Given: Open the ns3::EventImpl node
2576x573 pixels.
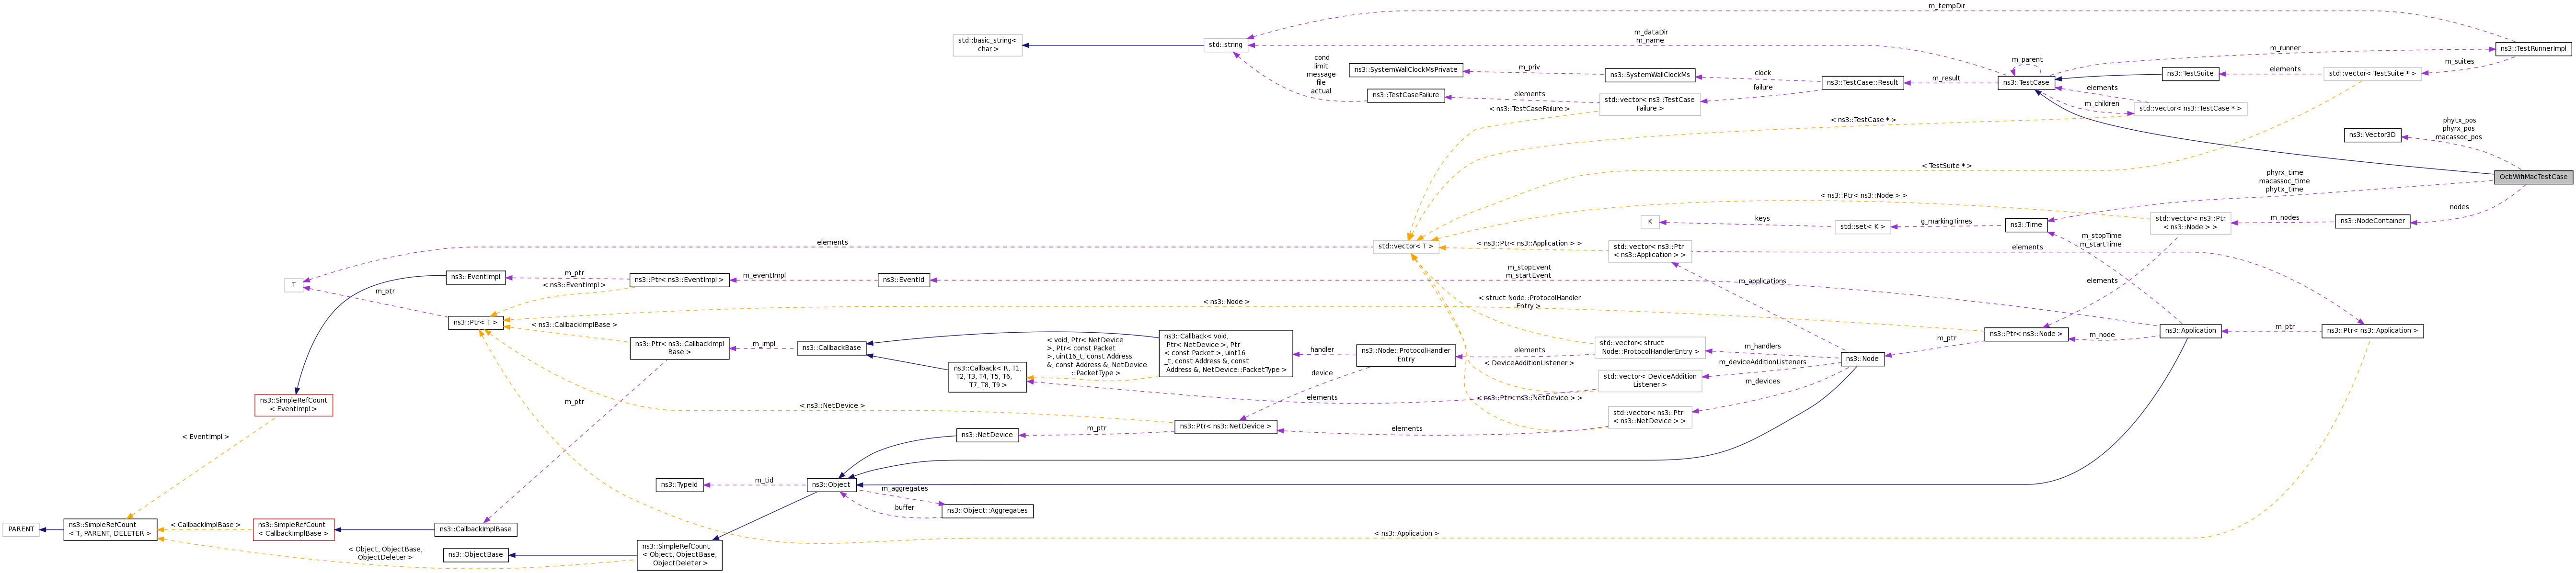Looking at the screenshot, I should 475,278.
